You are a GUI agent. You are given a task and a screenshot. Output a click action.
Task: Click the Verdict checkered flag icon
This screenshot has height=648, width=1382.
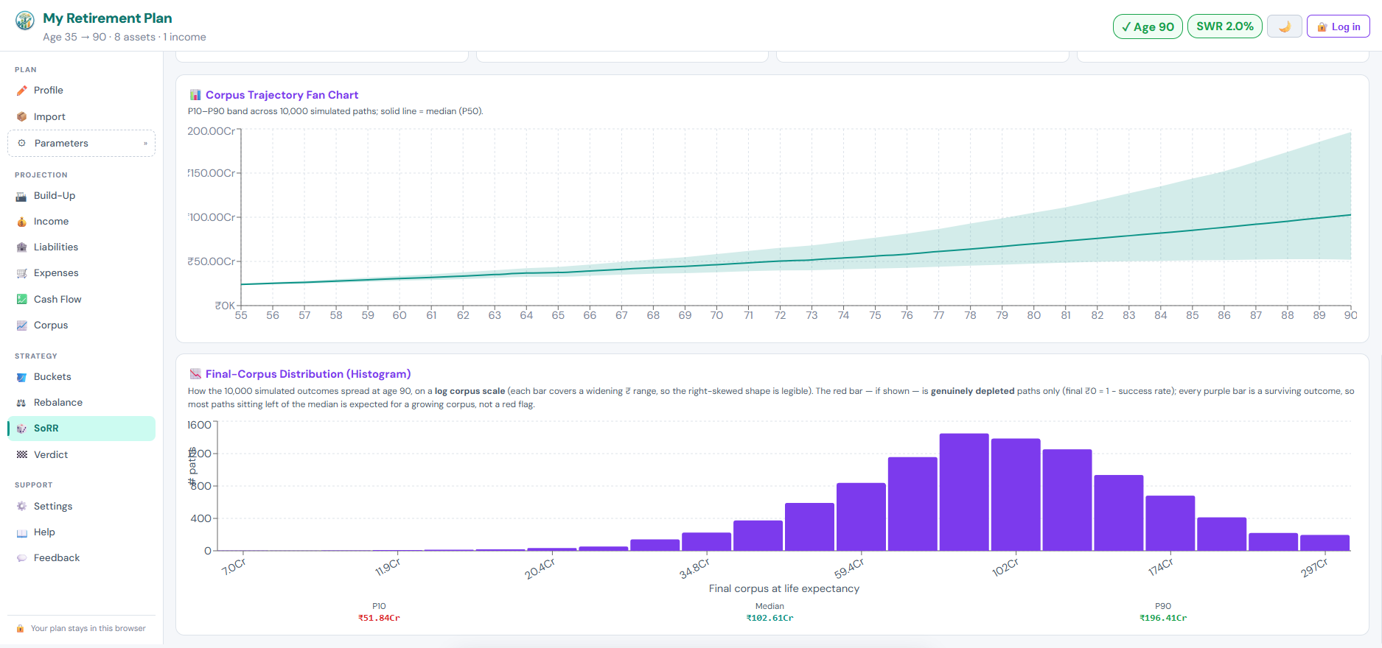tap(22, 454)
